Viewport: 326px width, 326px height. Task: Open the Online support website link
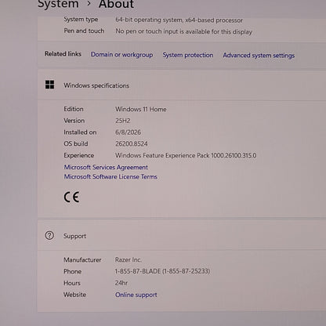pyautogui.click(x=136, y=295)
